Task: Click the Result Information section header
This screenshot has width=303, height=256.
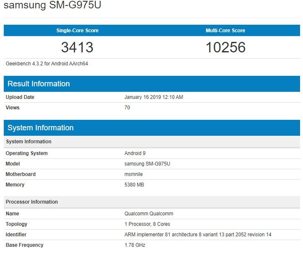Action: click(x=152, y=84)
